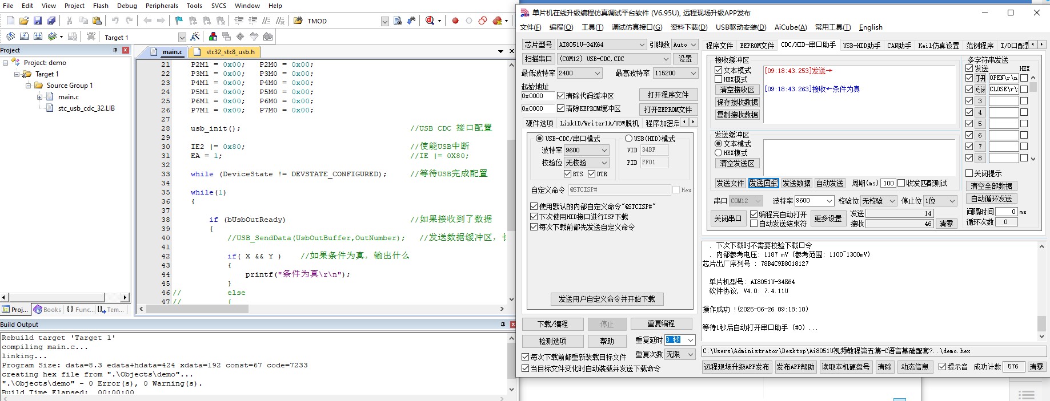Click 下载/编程 button
This screenshot has width=1050, height=401.
point(552,324)
